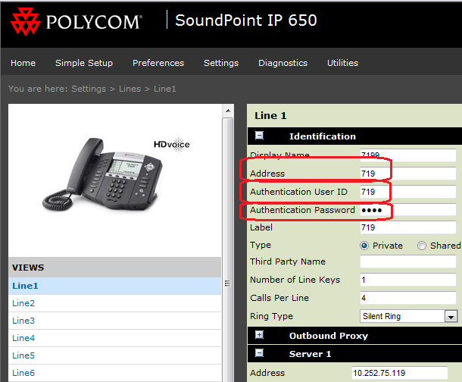Open Line3 in the Views list
This screenshot has width=462, height=382.
click(114, 321)
